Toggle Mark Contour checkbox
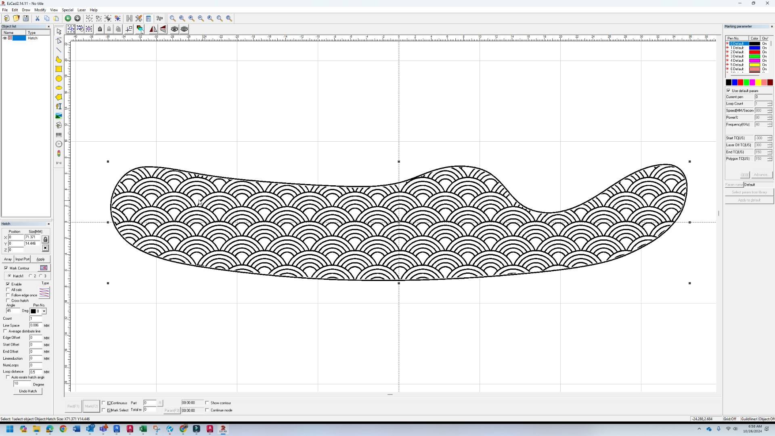Viewport: 775px width, 436px height. pyautogui.click(x=6, y=268)
